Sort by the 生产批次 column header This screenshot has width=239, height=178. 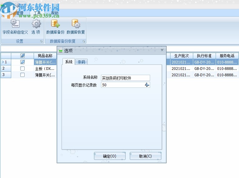point(182,56)
